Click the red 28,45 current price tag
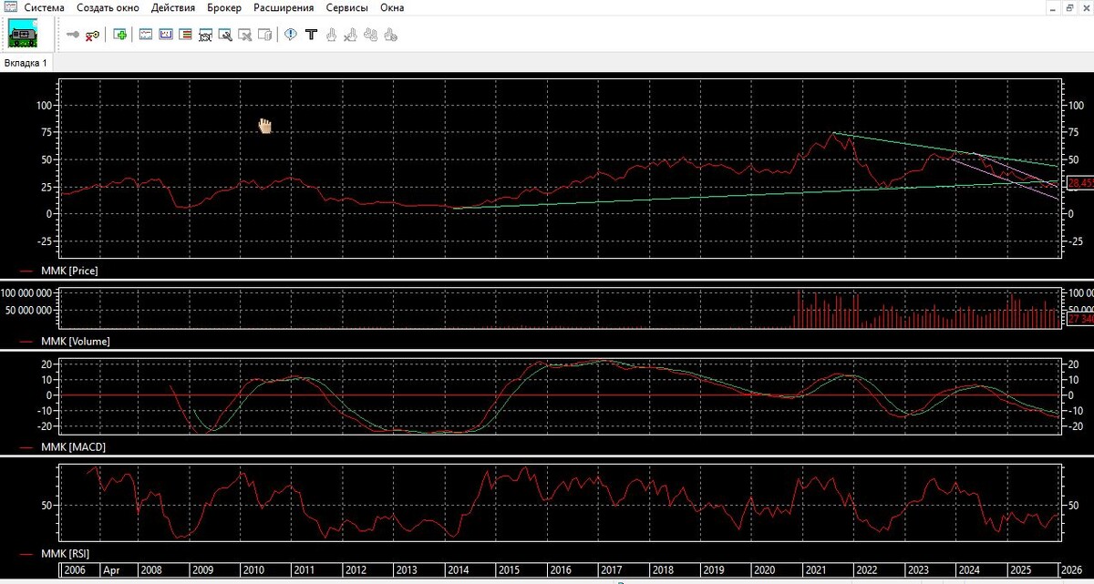 (1080, 183)
